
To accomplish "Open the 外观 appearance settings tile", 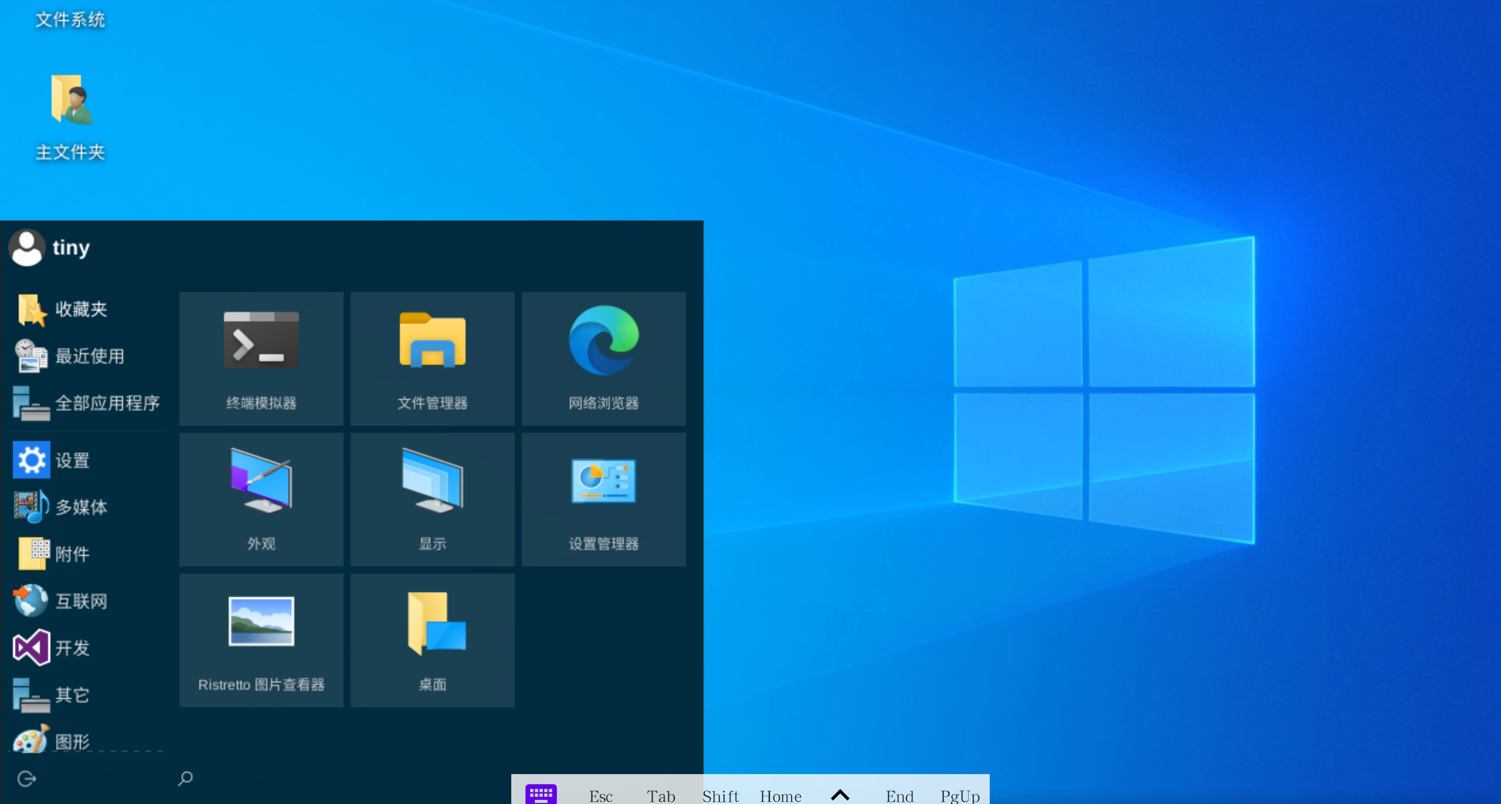I will (261, 499).
